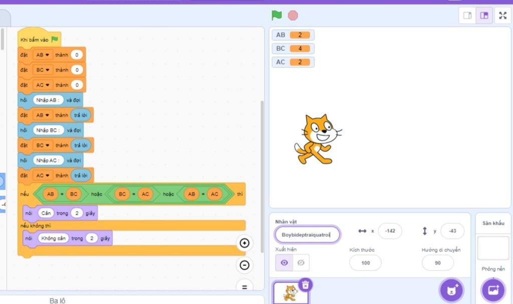This screenshot has width=513, height=304.
Task: Click the BC = AC operator condition
Action: click(133, 194)
